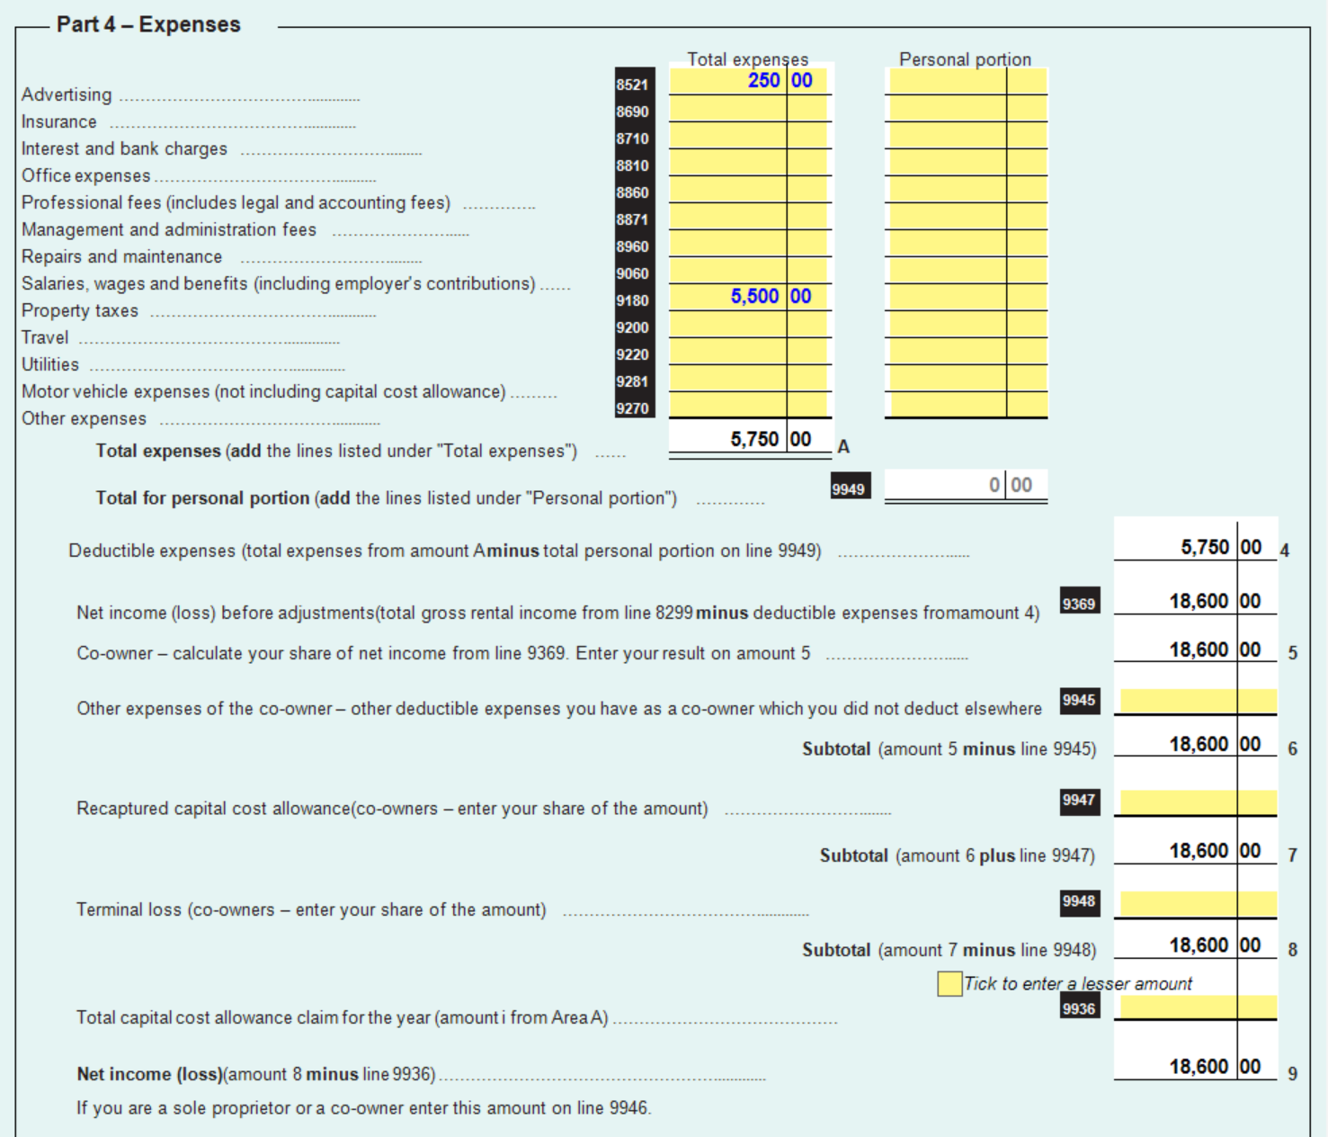
Task: Click Subtotal amount 6 value 18,600
Action: coord(1196,744)
